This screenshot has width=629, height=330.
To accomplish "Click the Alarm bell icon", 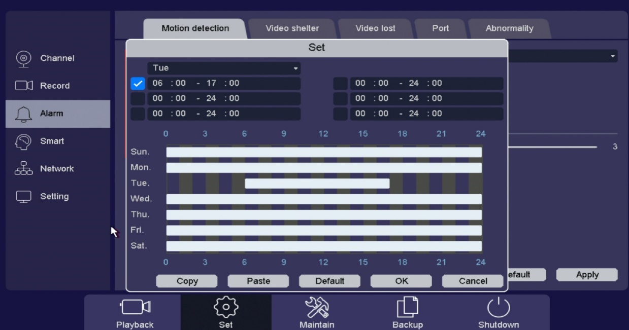I will click(23, 114).
